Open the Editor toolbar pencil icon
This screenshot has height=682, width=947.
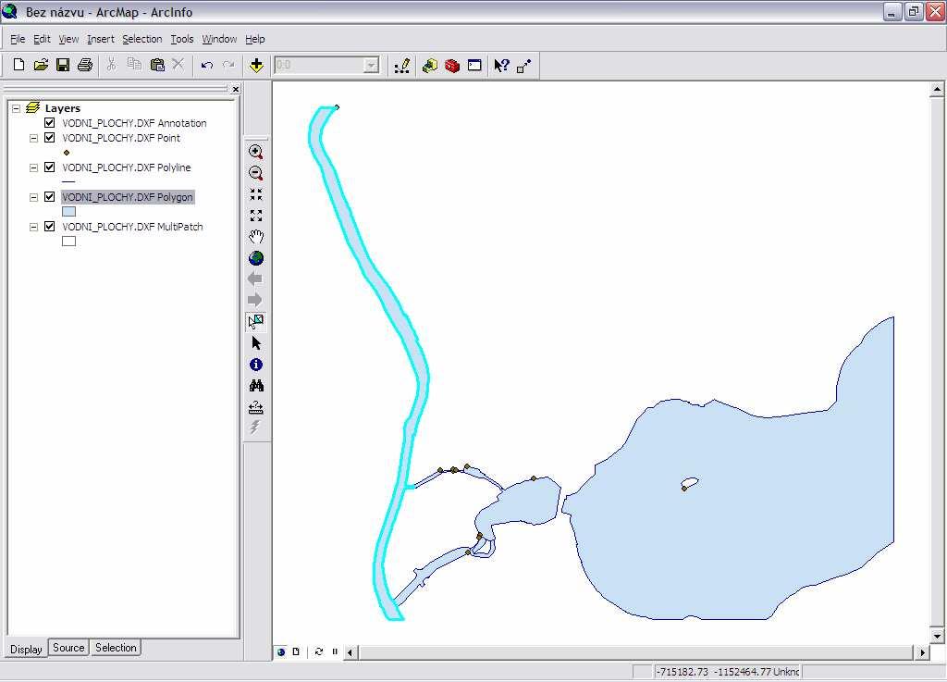click(402, 66)
